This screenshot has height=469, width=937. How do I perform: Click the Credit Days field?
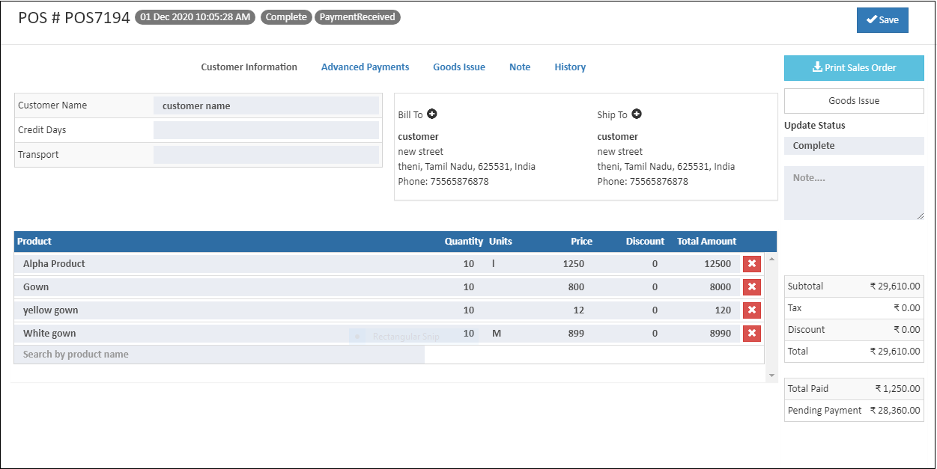[266, 129]
